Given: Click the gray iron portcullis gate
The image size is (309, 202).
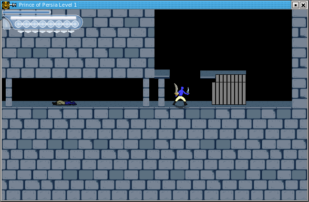Looking at the screenshot, I should click(229, 90).
